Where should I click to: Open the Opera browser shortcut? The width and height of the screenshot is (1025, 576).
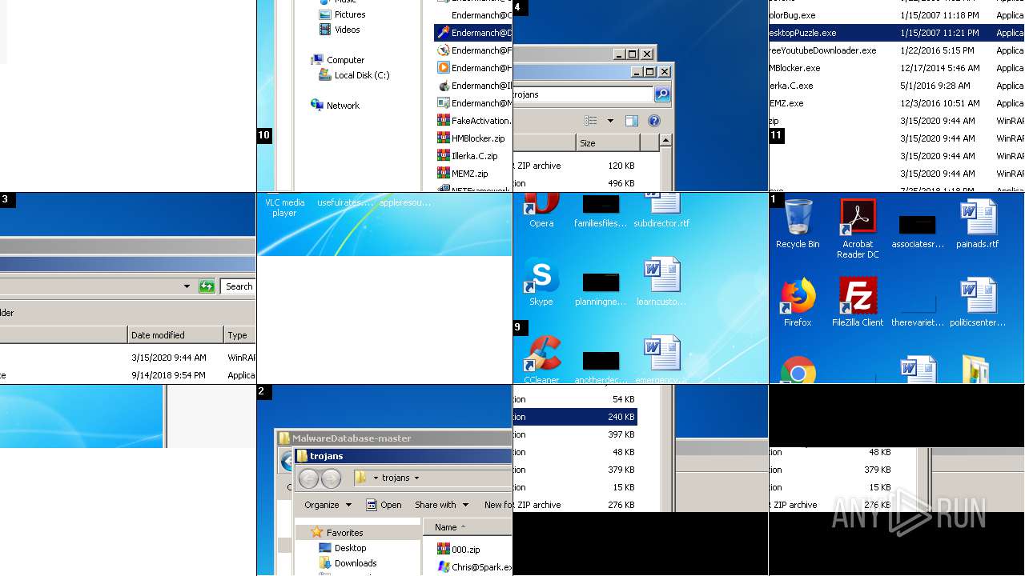pyautogui.click(x=541, y=211)
